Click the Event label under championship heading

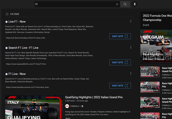click(146, 25)
